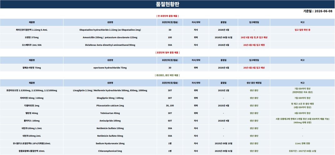Select the product cell left of Amisulpride 100mg
335x155 pixels.
point(32,121)
